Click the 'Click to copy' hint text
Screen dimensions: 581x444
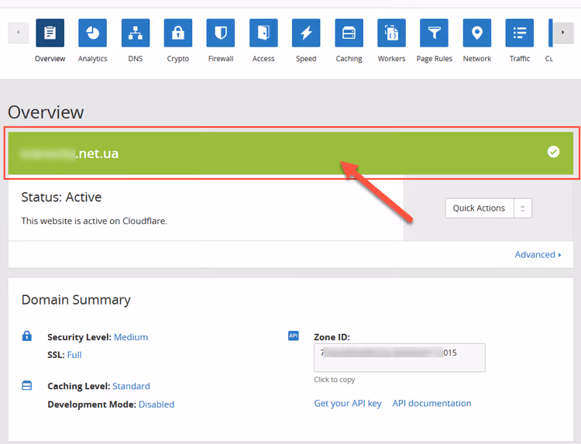pos(334,380)
